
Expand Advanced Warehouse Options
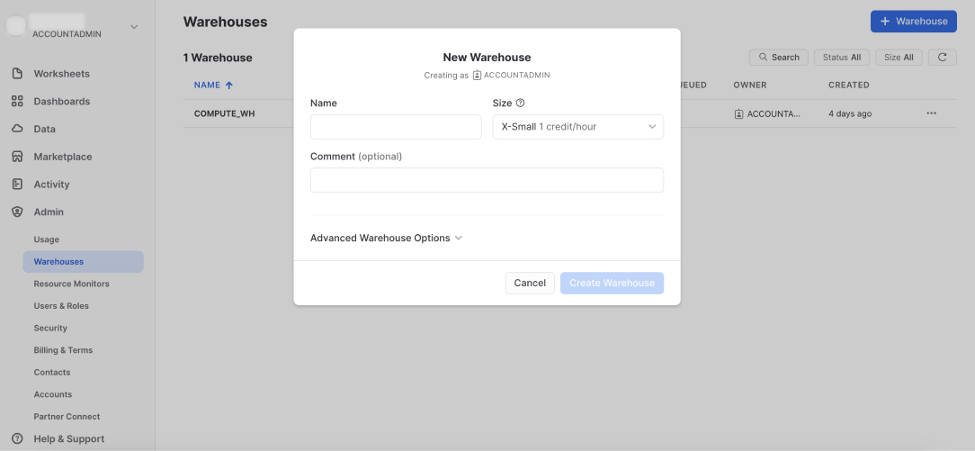click(x=386, y=239)
